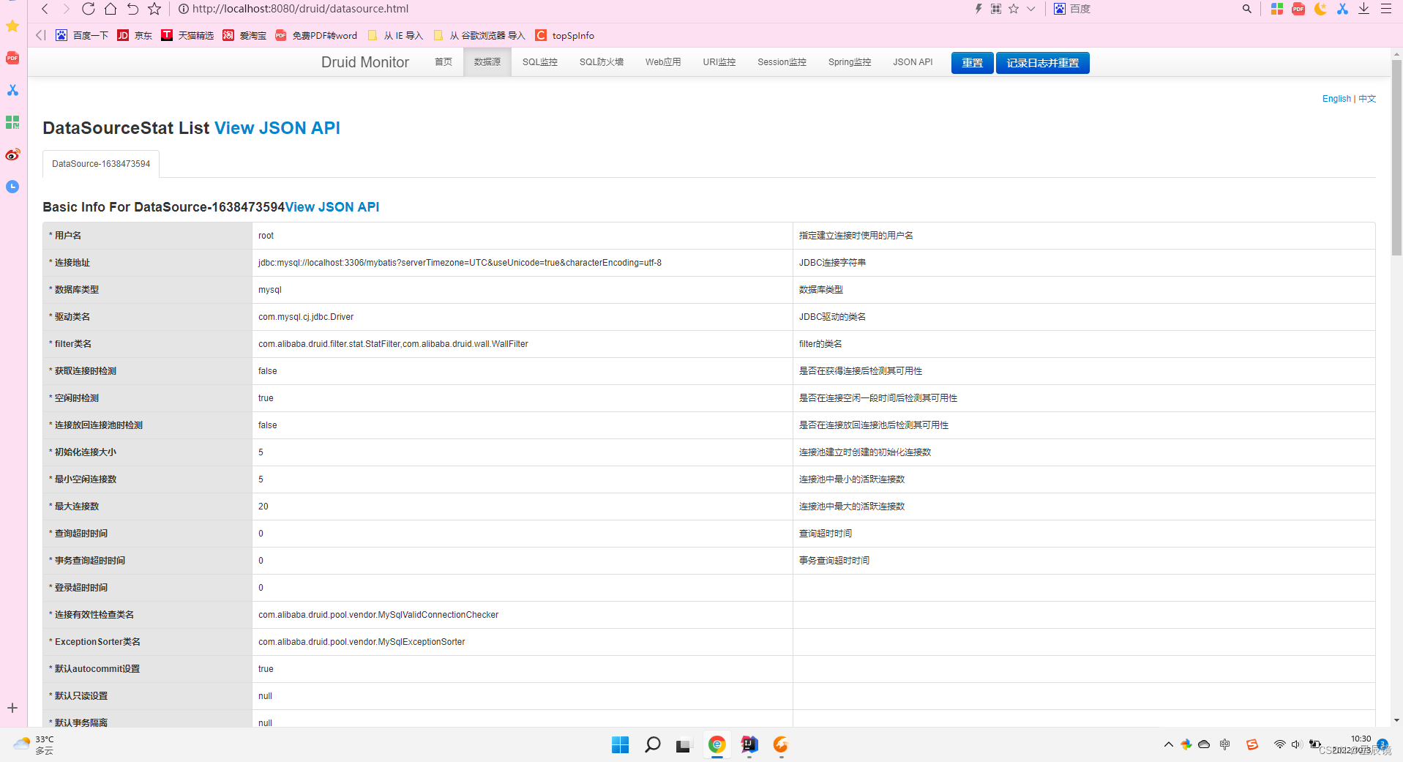Refresh the page with reload icon
Screen dimensions: 1403x762
[88, 9]
